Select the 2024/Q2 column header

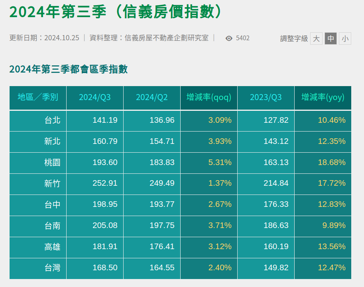tap(152, 98)
